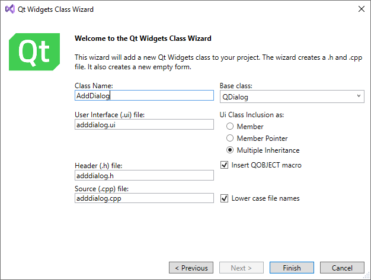Viewport: 371px width, 280px height.
Task: Select the Member radio option
Action: pyautogui.click(x=230, y=127)
